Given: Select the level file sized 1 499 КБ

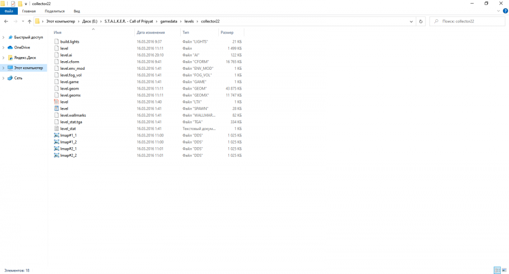Looking at the screenshot, I should [x=64, y=48].
